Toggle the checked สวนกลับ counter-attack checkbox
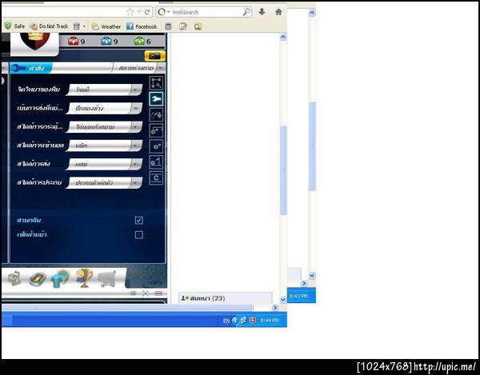 [x=139, y=220]
